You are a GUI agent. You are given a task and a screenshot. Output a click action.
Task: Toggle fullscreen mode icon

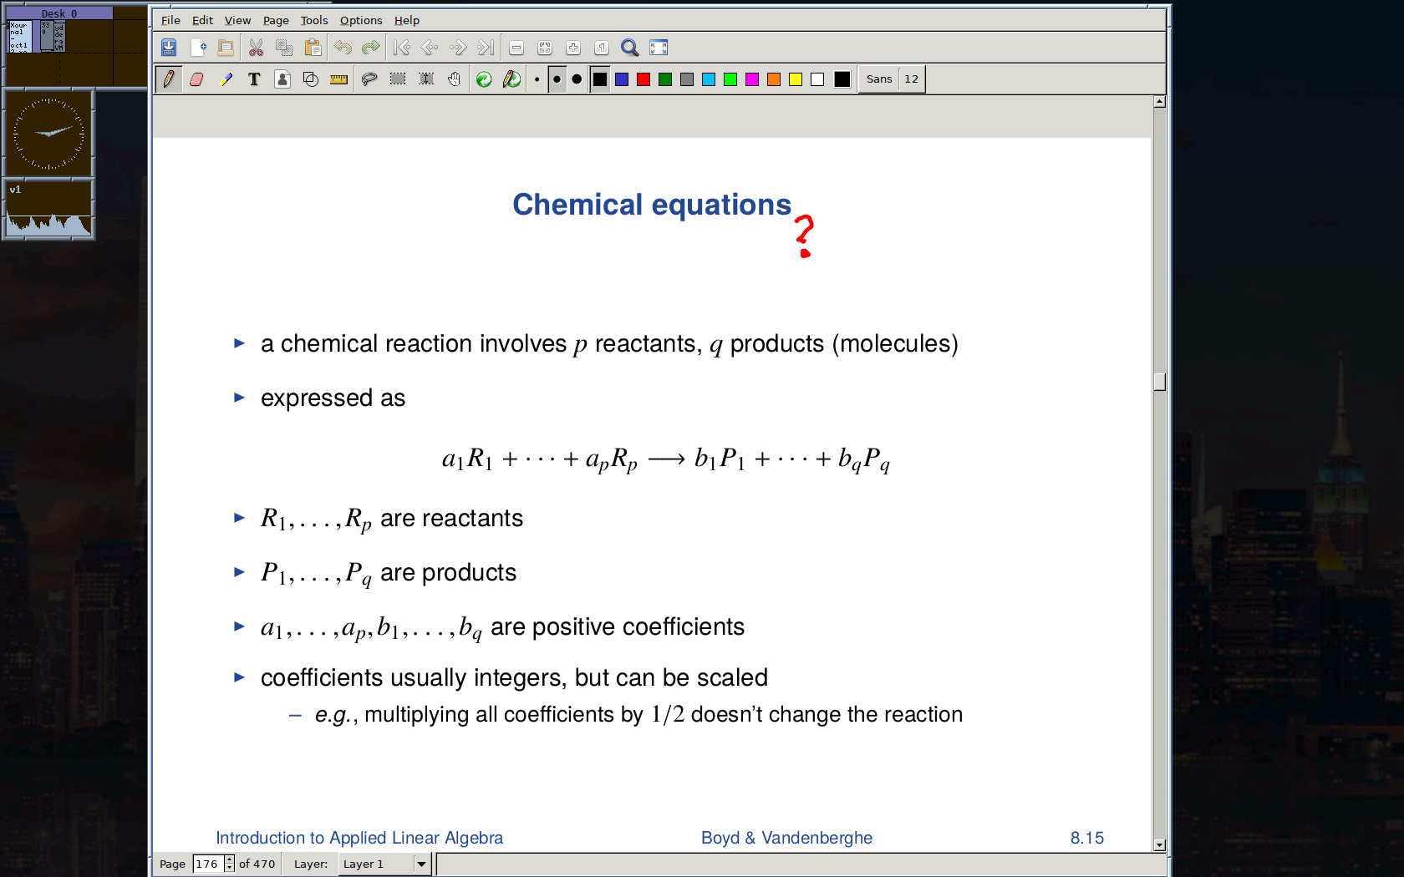coord(659,48)
